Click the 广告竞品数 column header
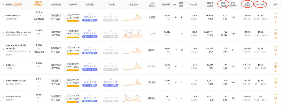Image resolution: width=281 pixels, height=106 pixels. pyautogui.click(x=233, y=4)
